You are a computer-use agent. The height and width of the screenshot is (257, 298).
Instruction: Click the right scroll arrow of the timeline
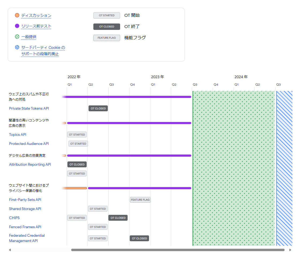point(290,250)
